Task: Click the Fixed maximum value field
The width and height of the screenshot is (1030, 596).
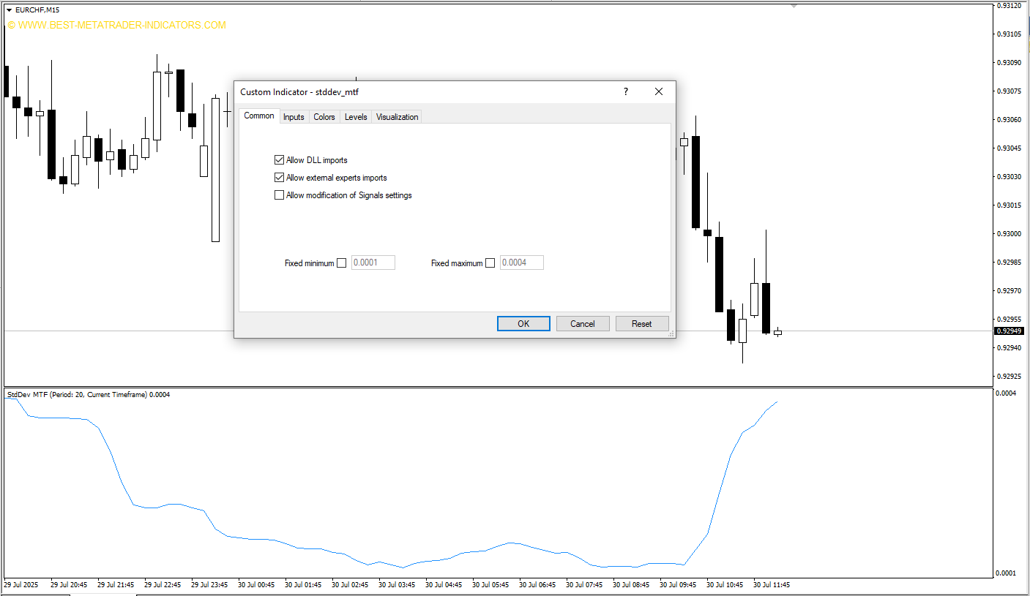Action: [x=522, y=263]
